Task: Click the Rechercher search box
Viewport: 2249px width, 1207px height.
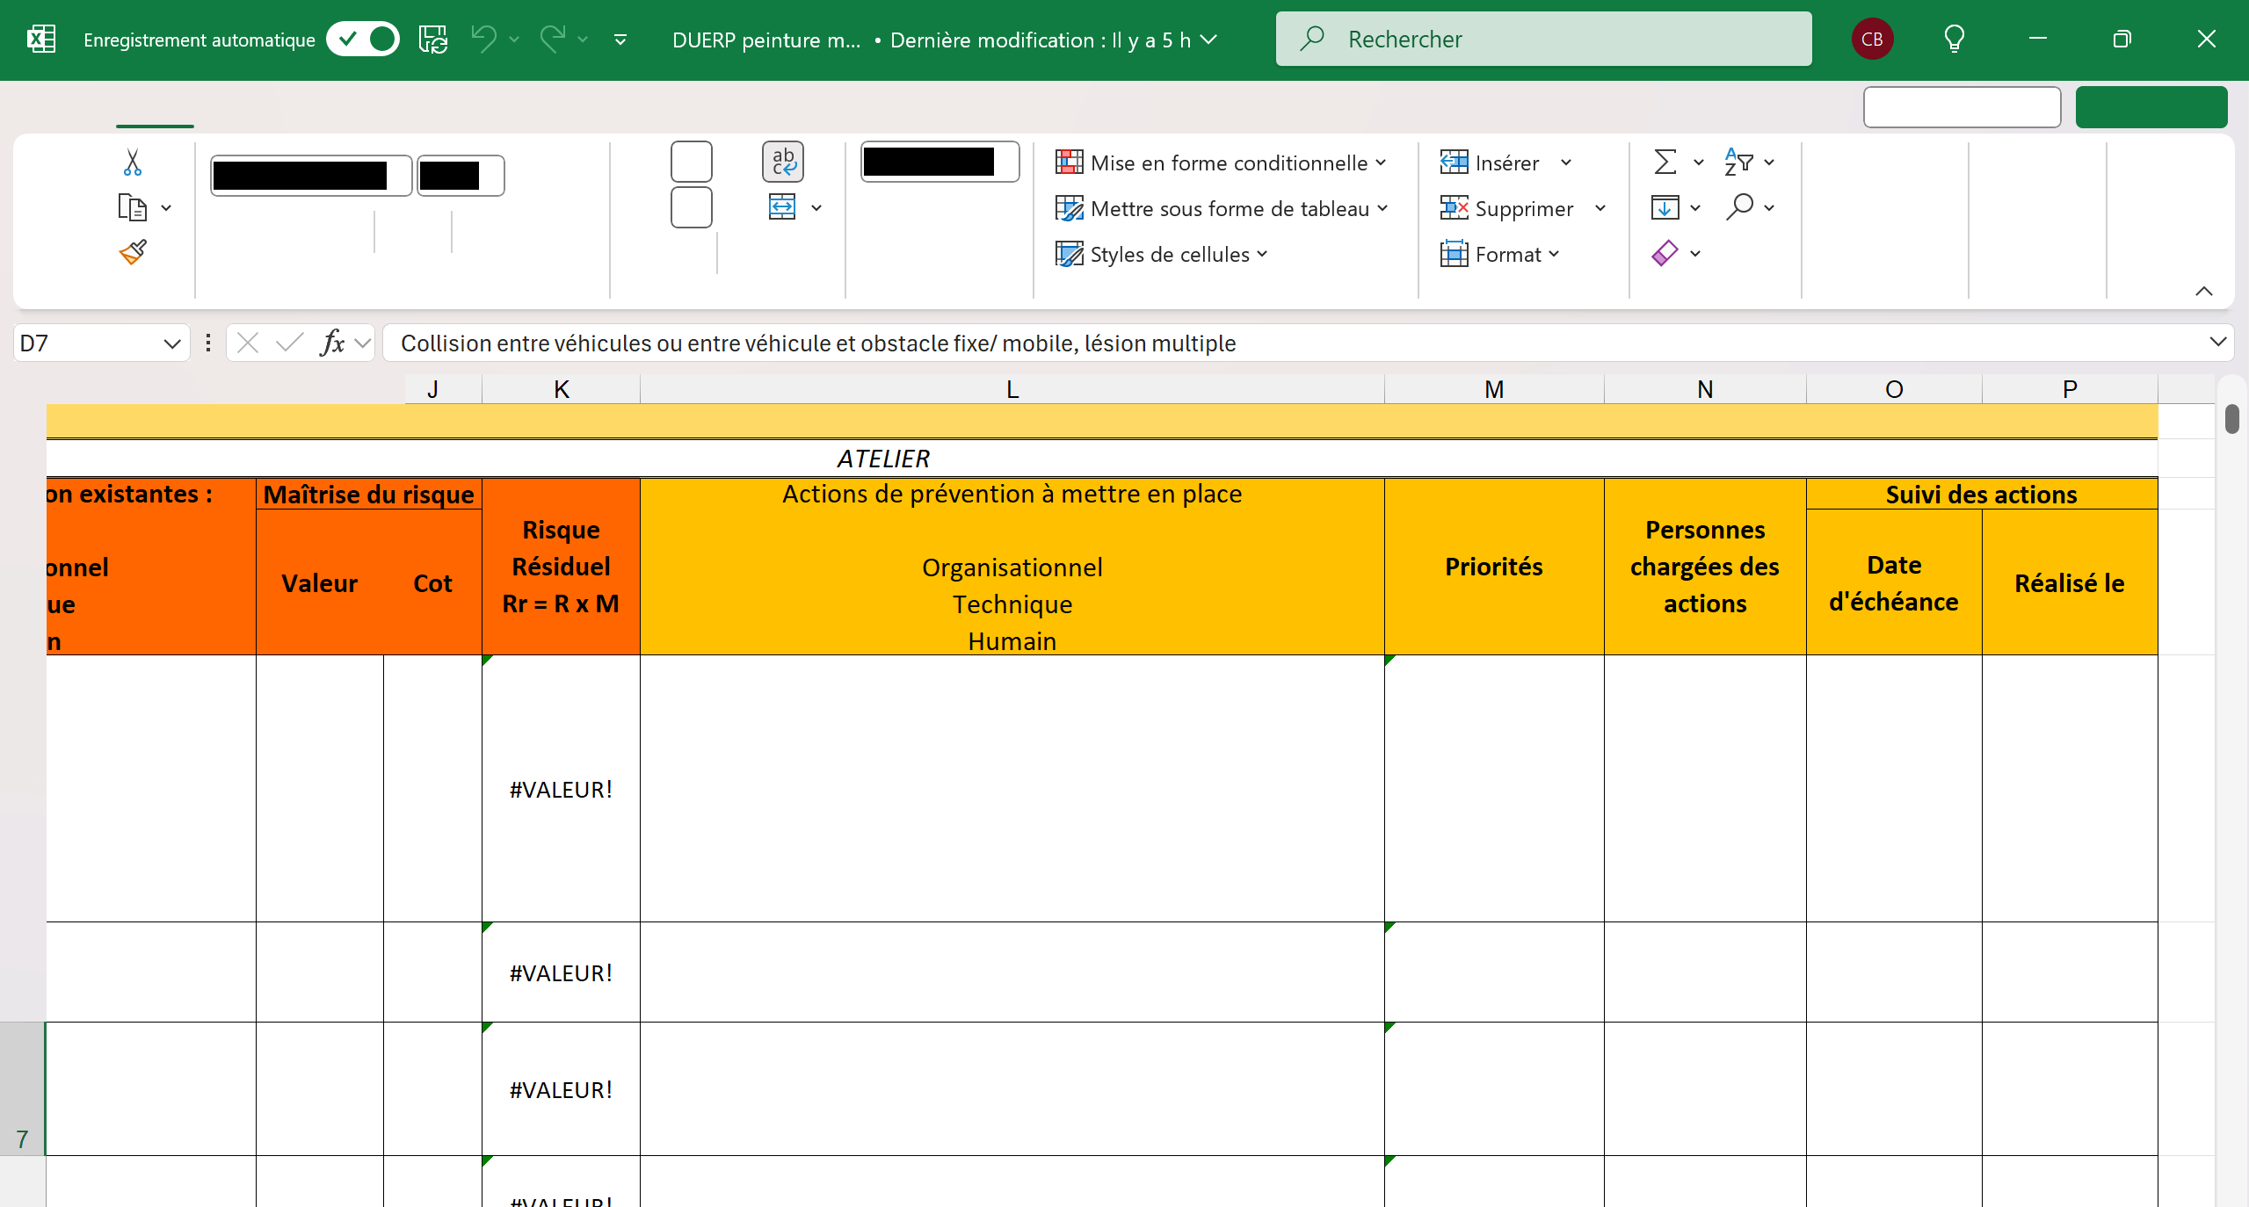Action: [x=1543, y=40]
